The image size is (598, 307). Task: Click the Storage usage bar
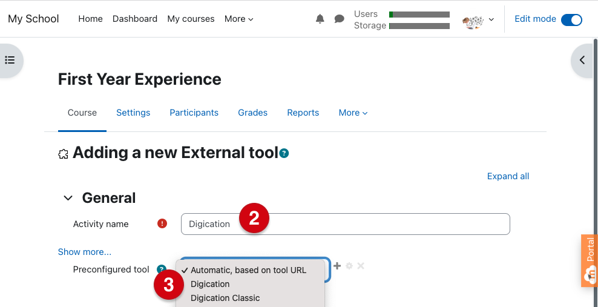419,26
